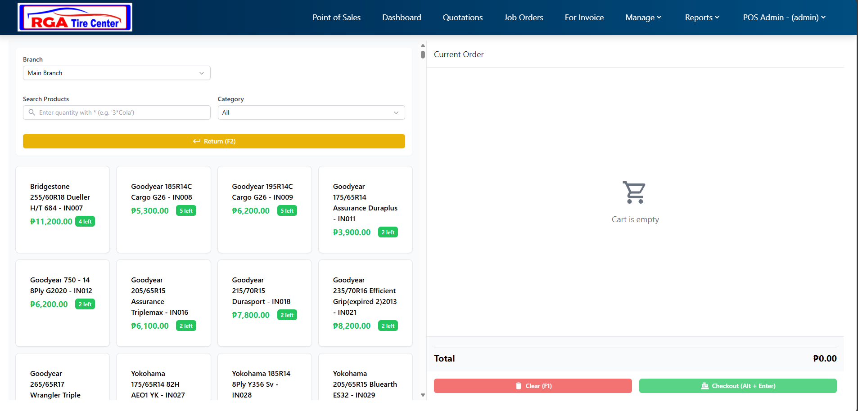Screen dimensions: 858x411
Task: Click the cash register icon on Checkout
Action: [704, 386]
